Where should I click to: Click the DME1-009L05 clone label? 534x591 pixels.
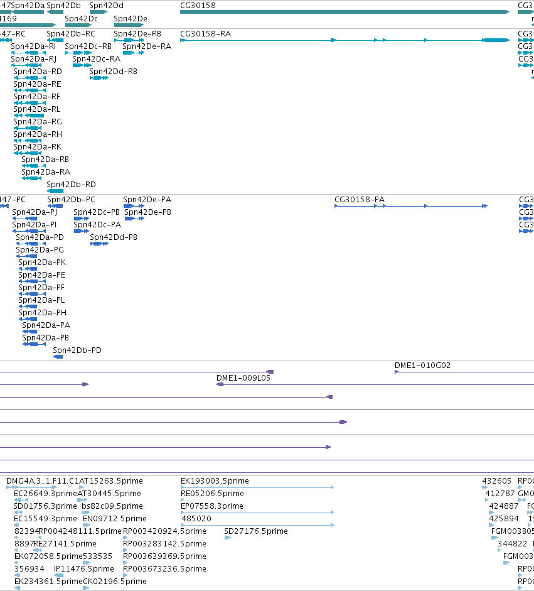click(243, 378)
